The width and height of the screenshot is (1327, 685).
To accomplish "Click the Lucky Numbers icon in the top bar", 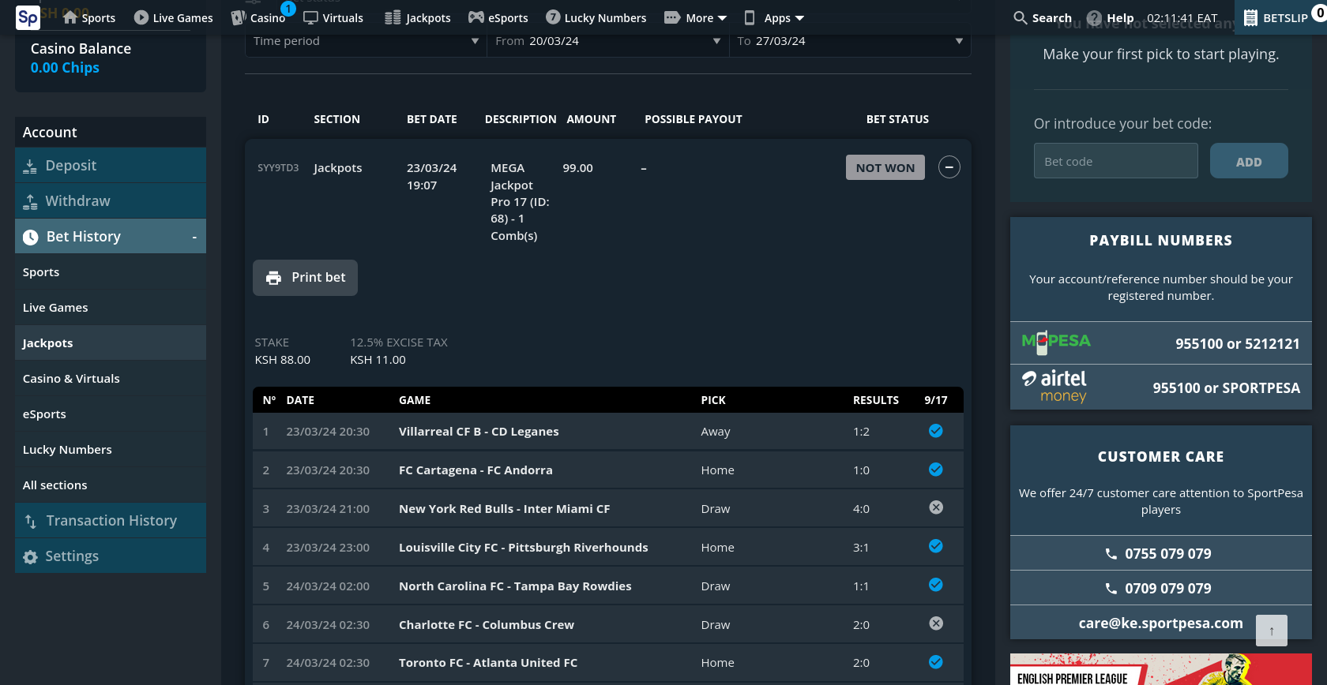I will [553, 17].
